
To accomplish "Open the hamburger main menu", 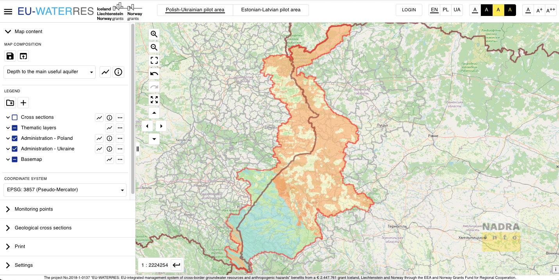I will pyautogui.click(x=8, y=11).
